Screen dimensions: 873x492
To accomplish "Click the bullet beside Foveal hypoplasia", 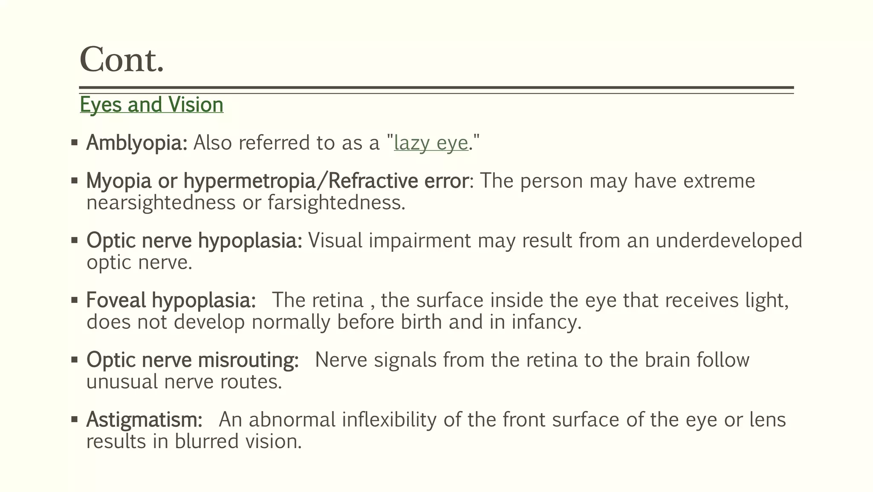I will tap(75, 300).
